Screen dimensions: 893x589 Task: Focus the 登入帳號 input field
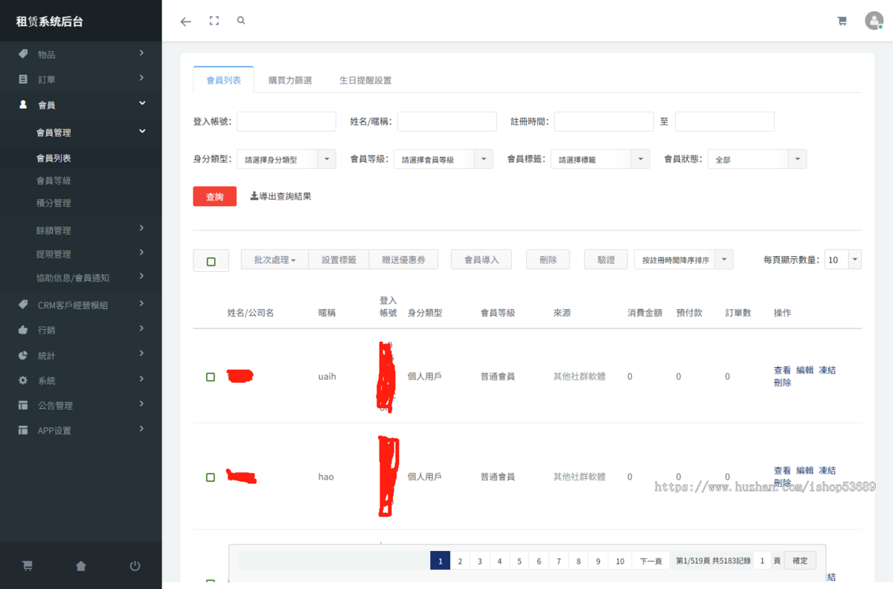click(x=287, y=121)
